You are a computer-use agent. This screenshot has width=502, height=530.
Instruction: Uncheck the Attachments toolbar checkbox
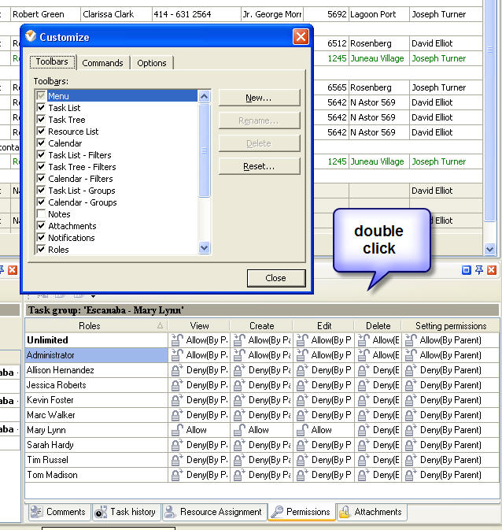(42, 226)
